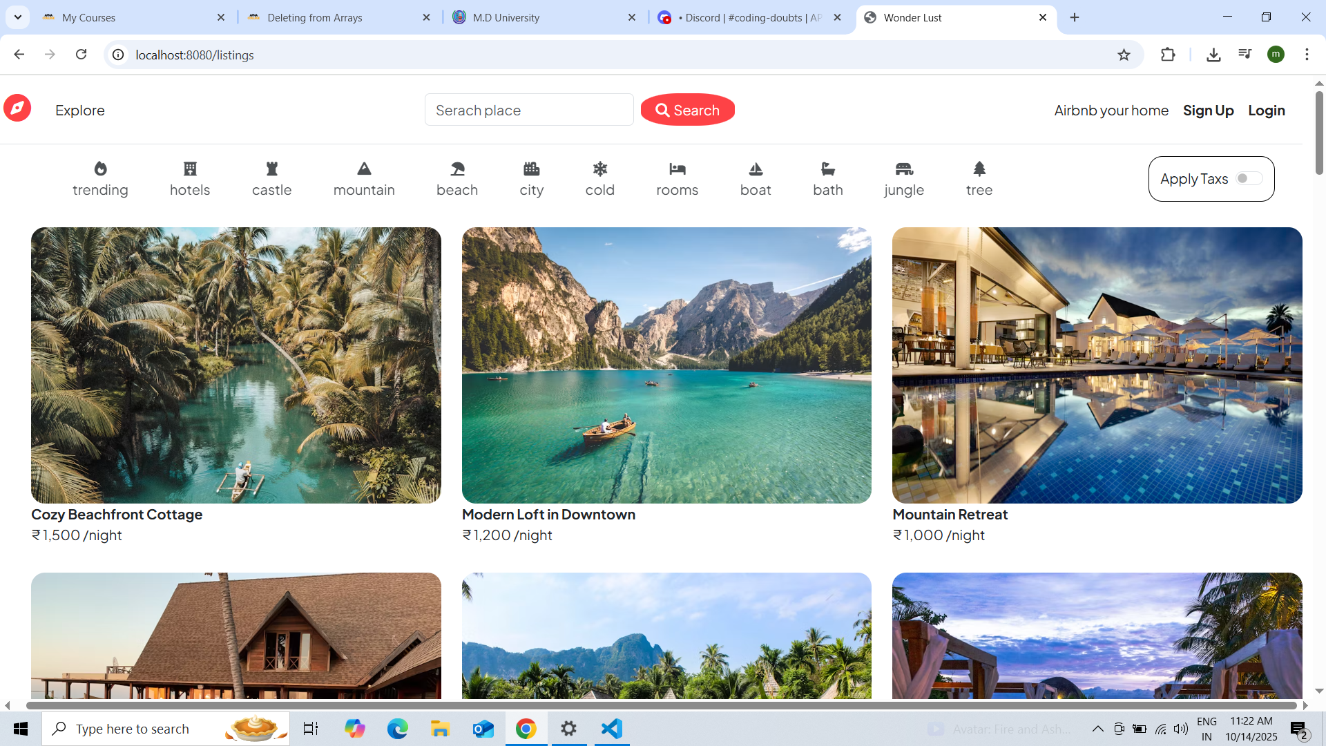Click the Sign Up link
The width and height of the screenshot is (1326, 746).
1209,111
